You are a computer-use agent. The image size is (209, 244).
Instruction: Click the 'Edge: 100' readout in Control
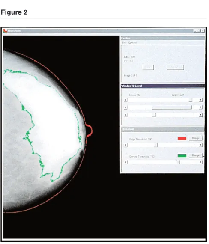129,57
